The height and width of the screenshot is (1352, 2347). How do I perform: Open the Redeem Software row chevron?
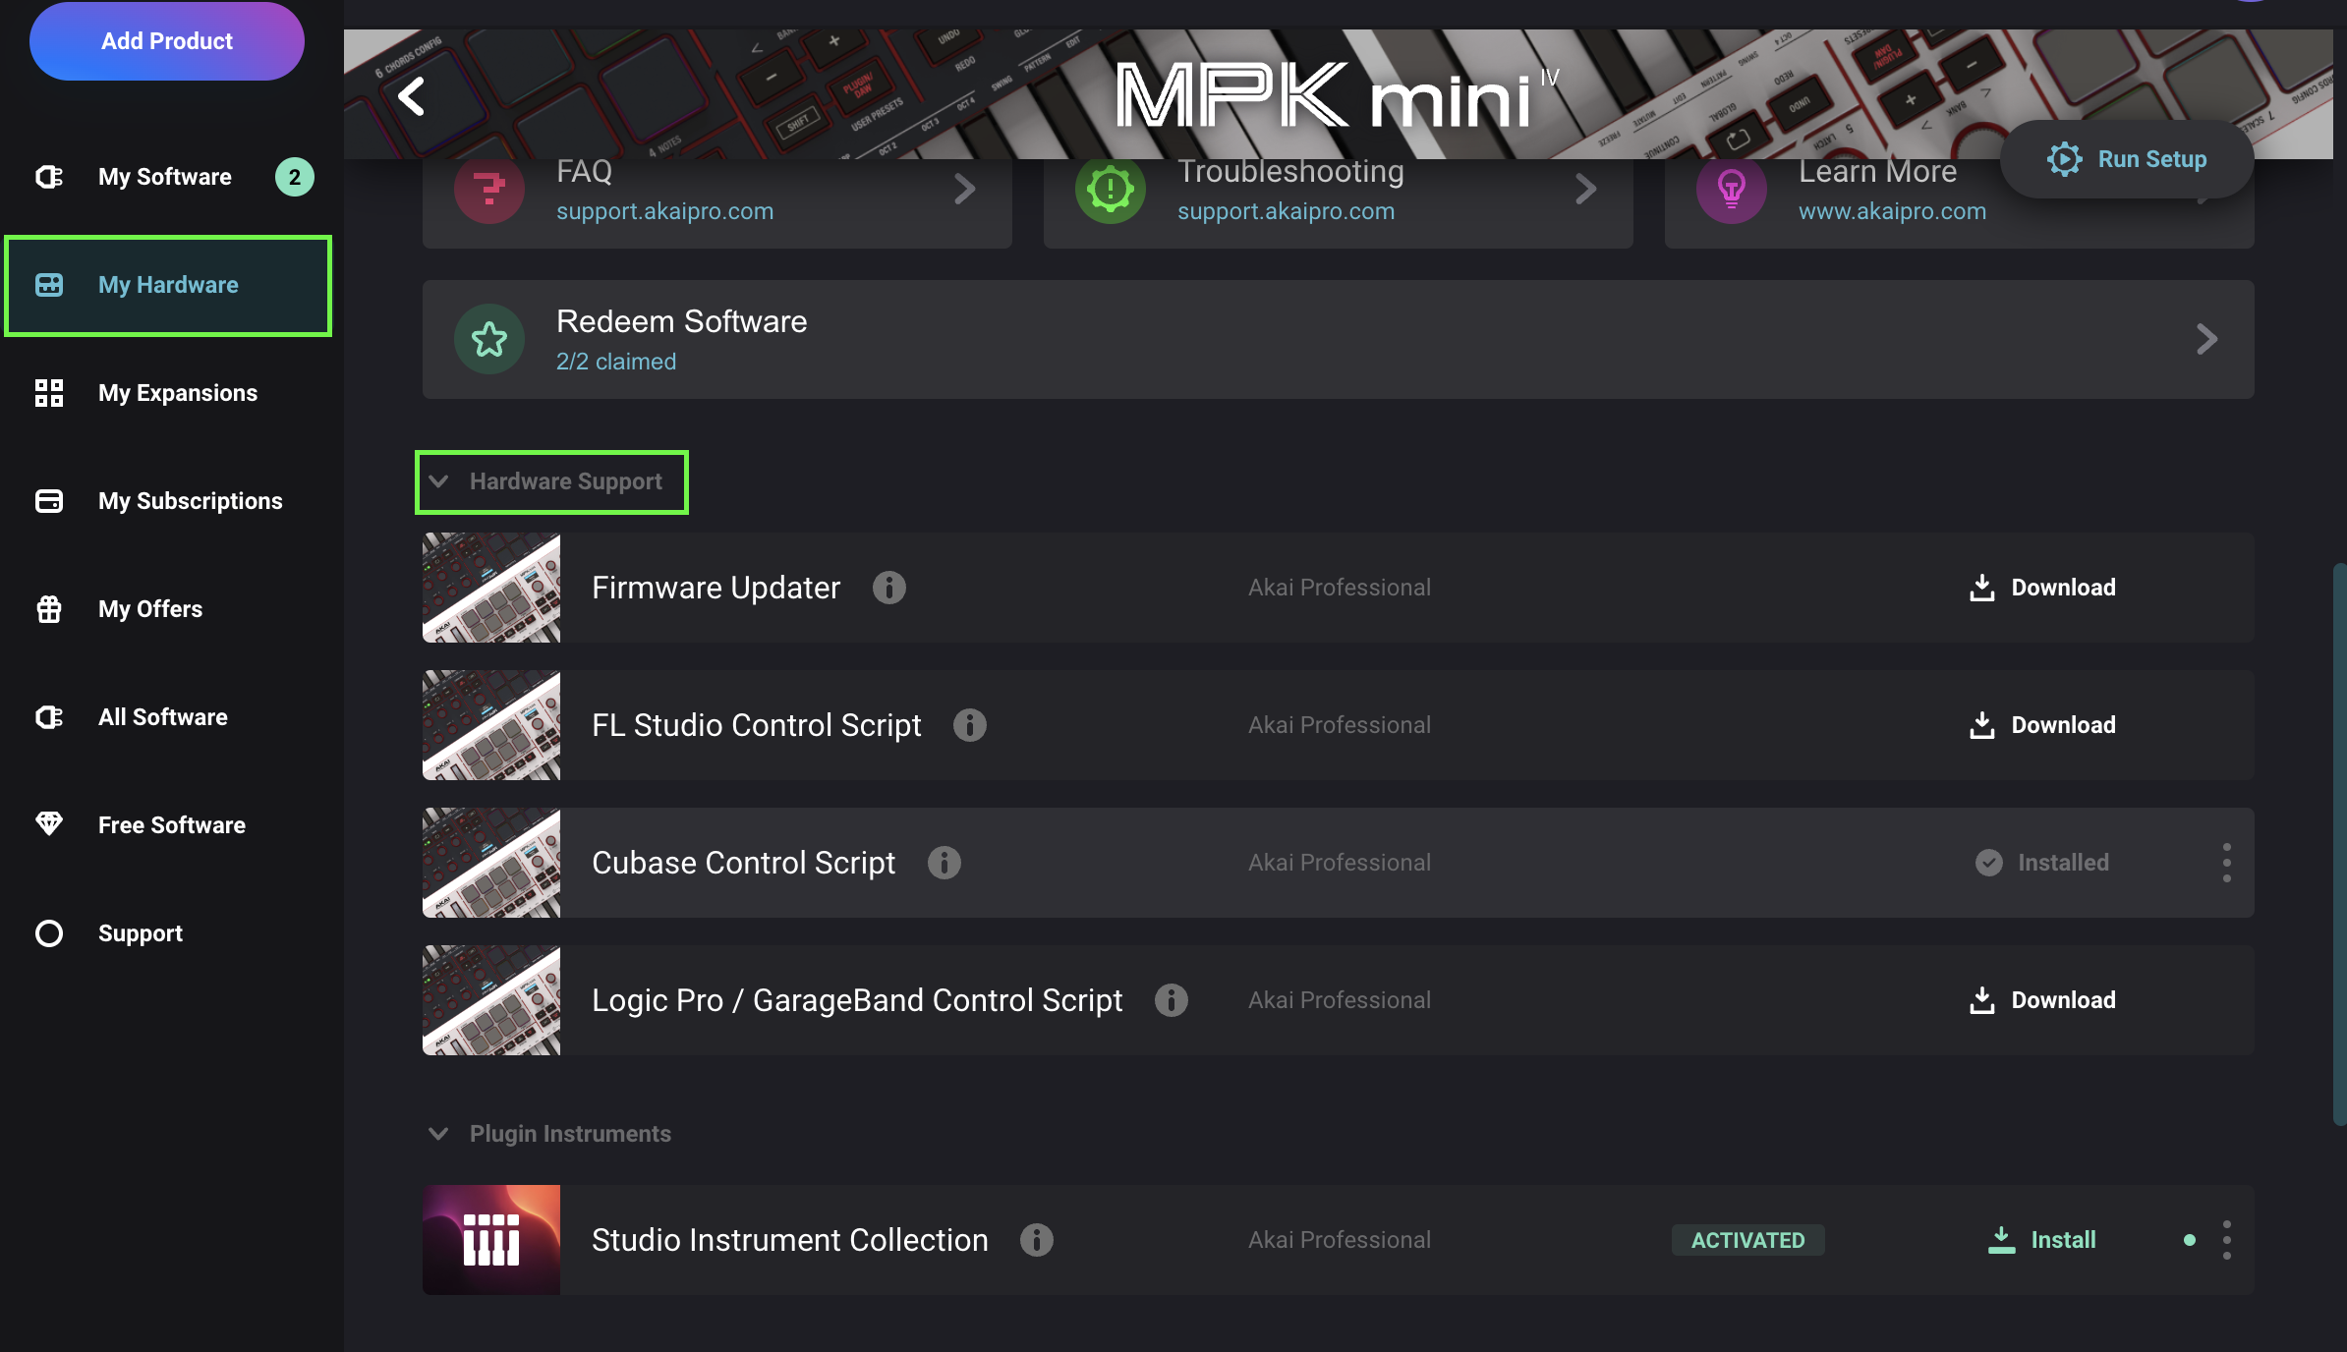tap(2206, 340)
